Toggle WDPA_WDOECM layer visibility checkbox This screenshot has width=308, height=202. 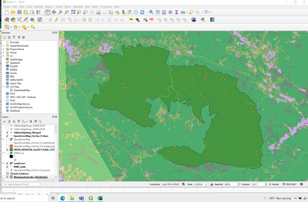coord(7,149)
